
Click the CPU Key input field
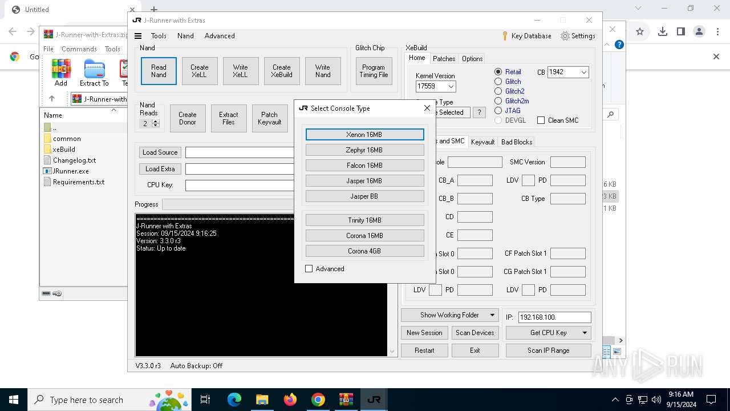point(240,185)
